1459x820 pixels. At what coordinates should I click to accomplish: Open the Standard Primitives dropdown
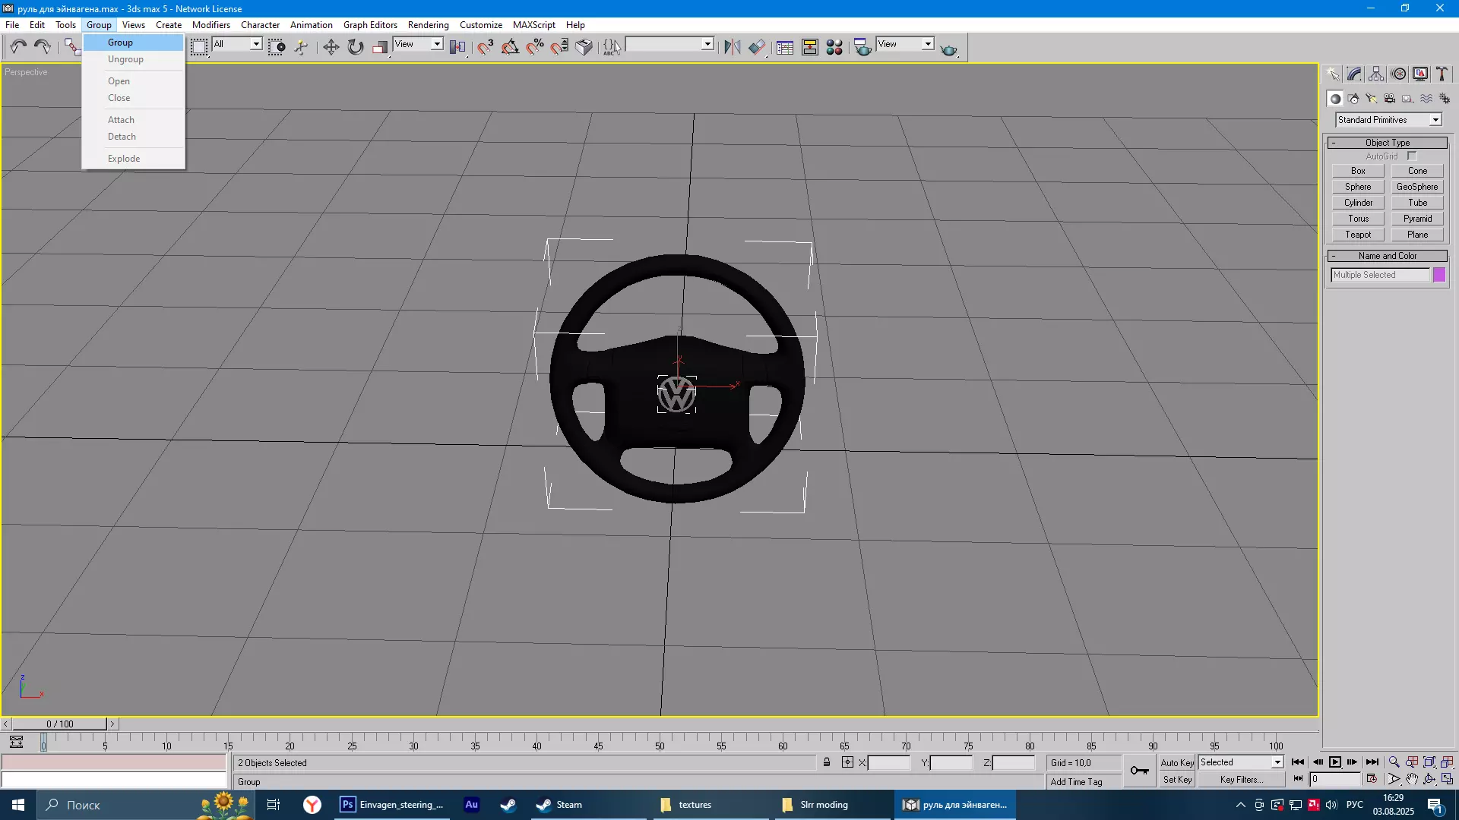pos(1435,120)
